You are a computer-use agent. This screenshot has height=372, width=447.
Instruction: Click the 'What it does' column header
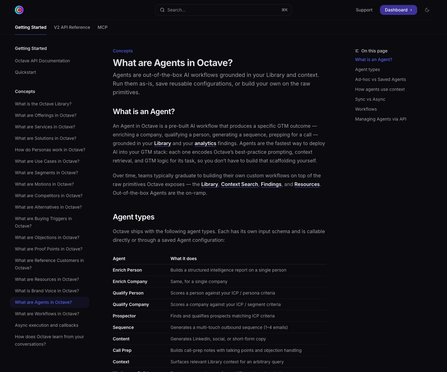point(184,259)
